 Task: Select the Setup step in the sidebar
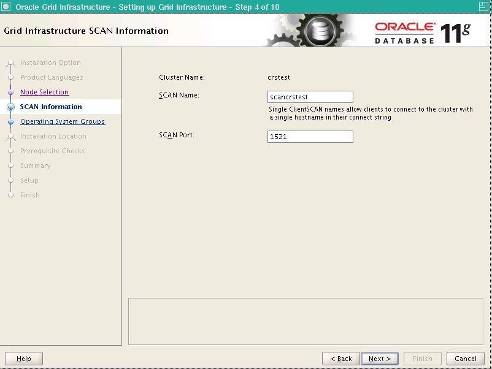click(29, 181)
